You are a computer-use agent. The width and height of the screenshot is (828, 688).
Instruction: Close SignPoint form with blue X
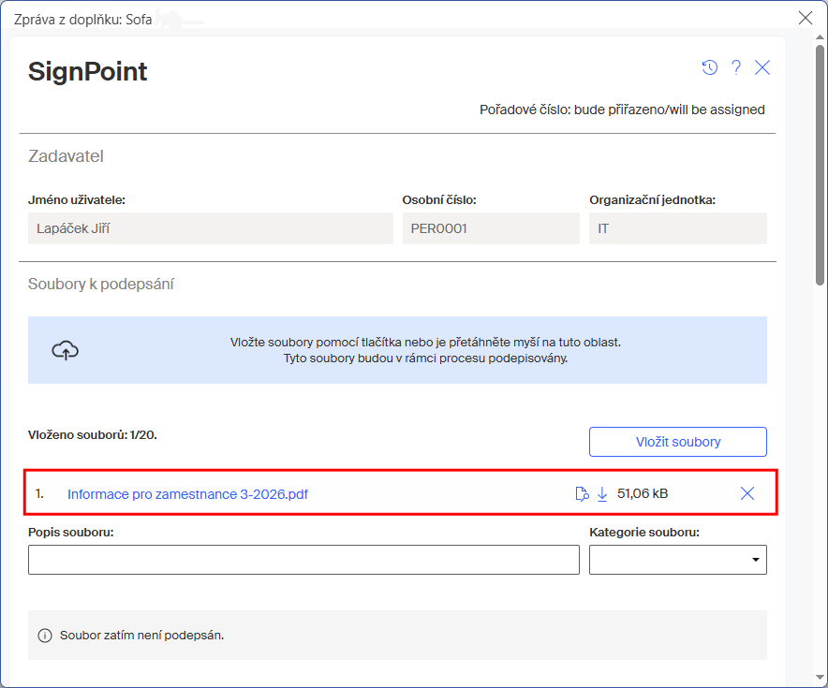point(762,67)
